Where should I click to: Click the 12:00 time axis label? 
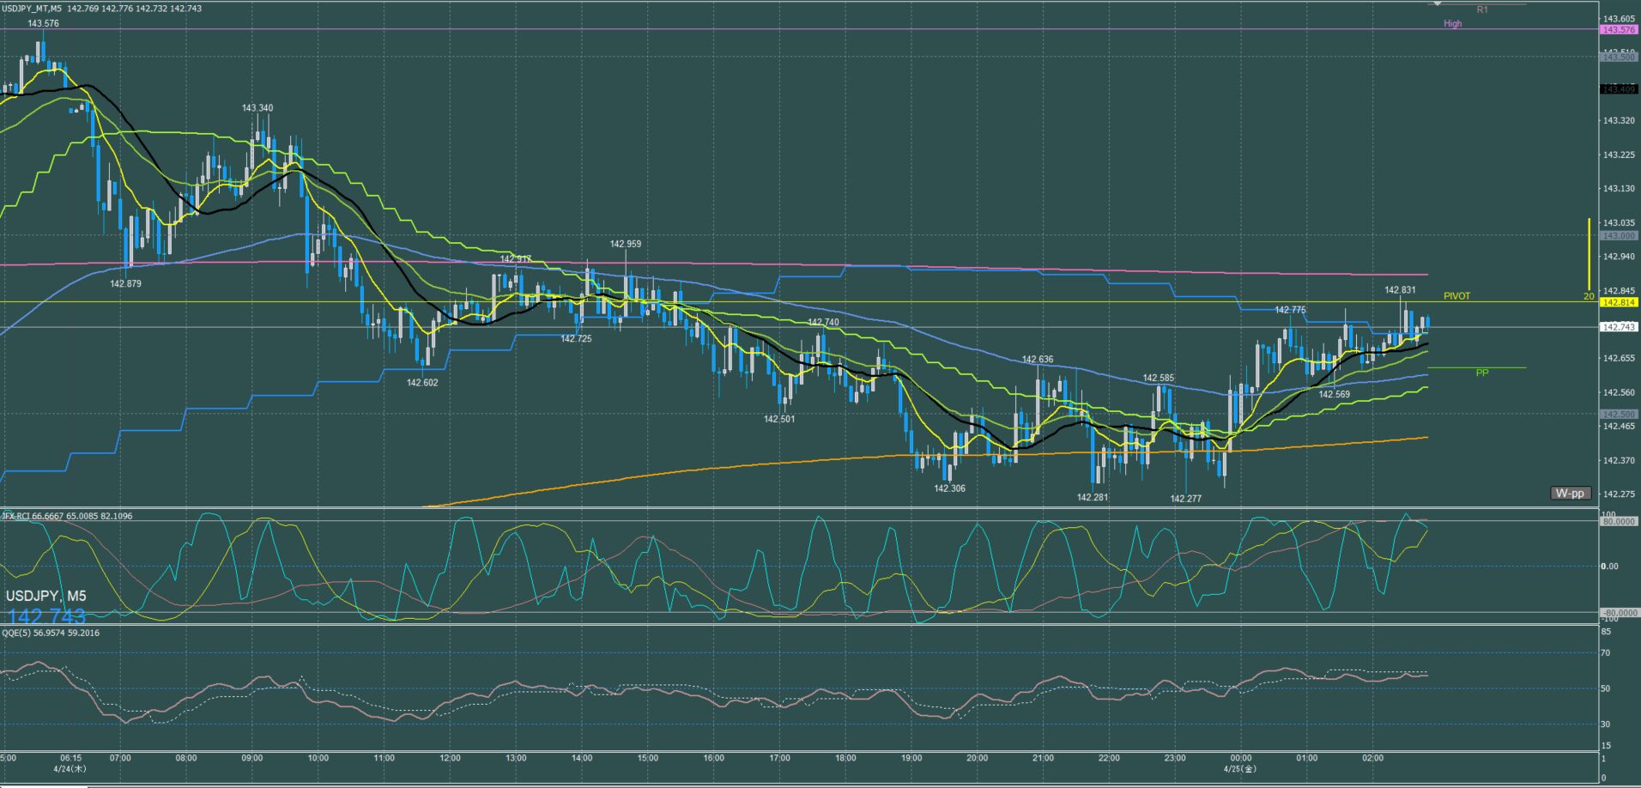point(450,758)
